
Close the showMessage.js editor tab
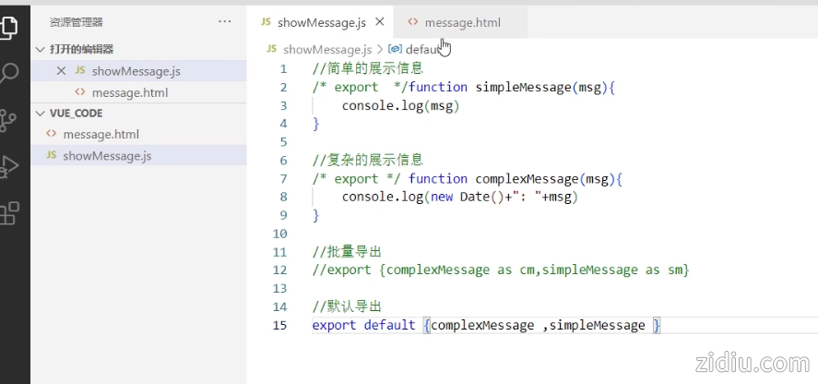379,22
